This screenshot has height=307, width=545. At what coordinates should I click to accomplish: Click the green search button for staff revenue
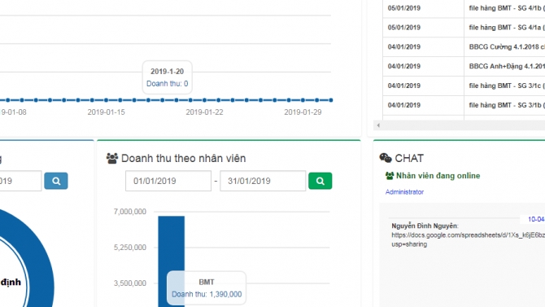tap(320, 181)
